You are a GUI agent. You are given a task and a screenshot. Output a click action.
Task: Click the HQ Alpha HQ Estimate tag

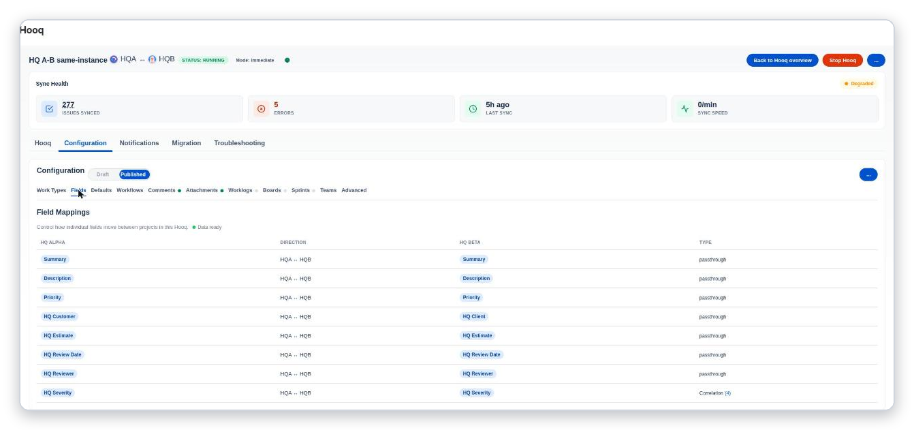click(x=58, y=336)
